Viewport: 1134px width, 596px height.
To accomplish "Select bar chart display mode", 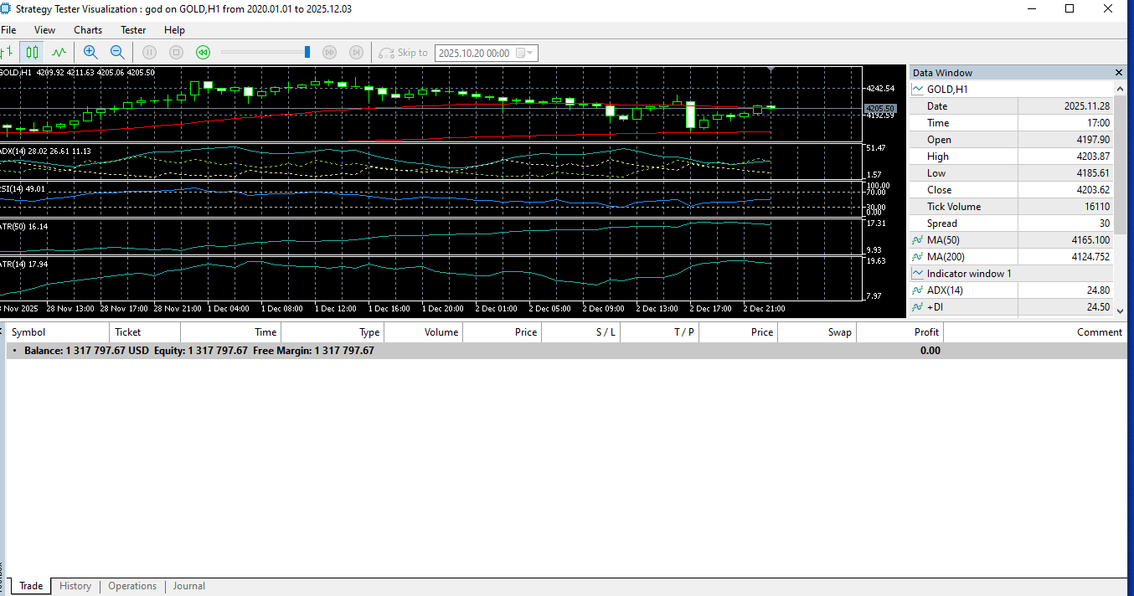I will (8, 52).
